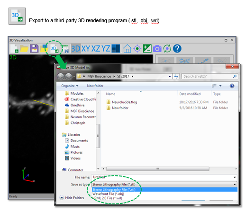Open file using the yellow folder toolbar icon
The width and height of the screenshot is (246, 212).
[24, 49]
